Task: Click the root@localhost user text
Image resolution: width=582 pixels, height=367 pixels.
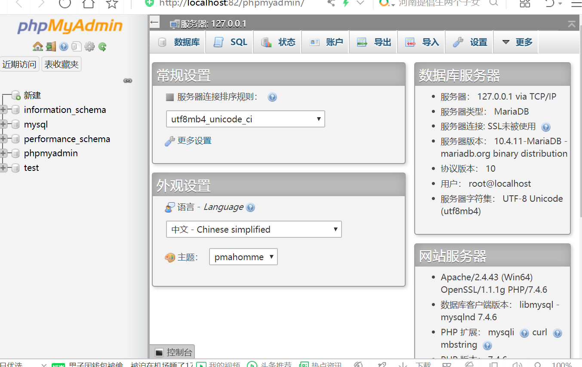Action: pyautogui.click(x=500, y=184)
